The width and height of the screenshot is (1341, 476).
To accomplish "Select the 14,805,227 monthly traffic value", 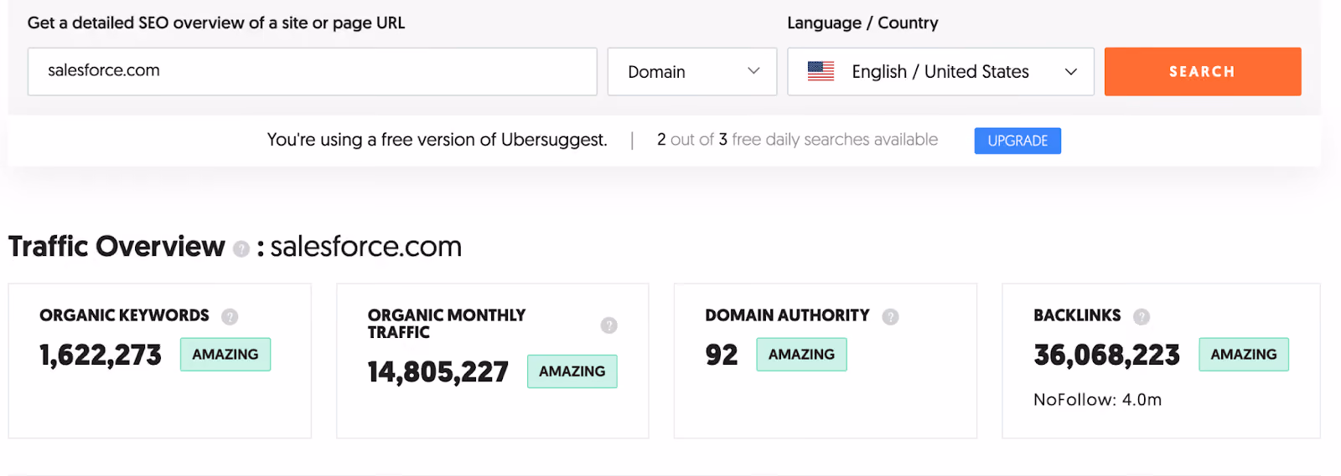I will click(x=438, y=371).
